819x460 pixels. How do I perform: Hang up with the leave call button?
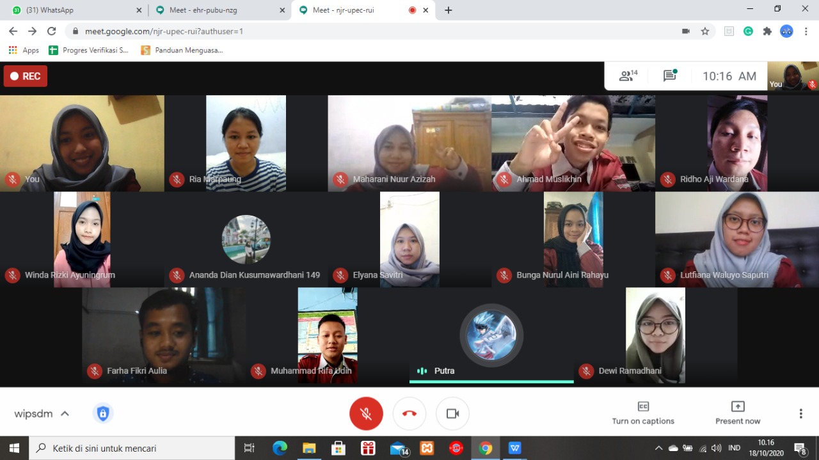409,414
